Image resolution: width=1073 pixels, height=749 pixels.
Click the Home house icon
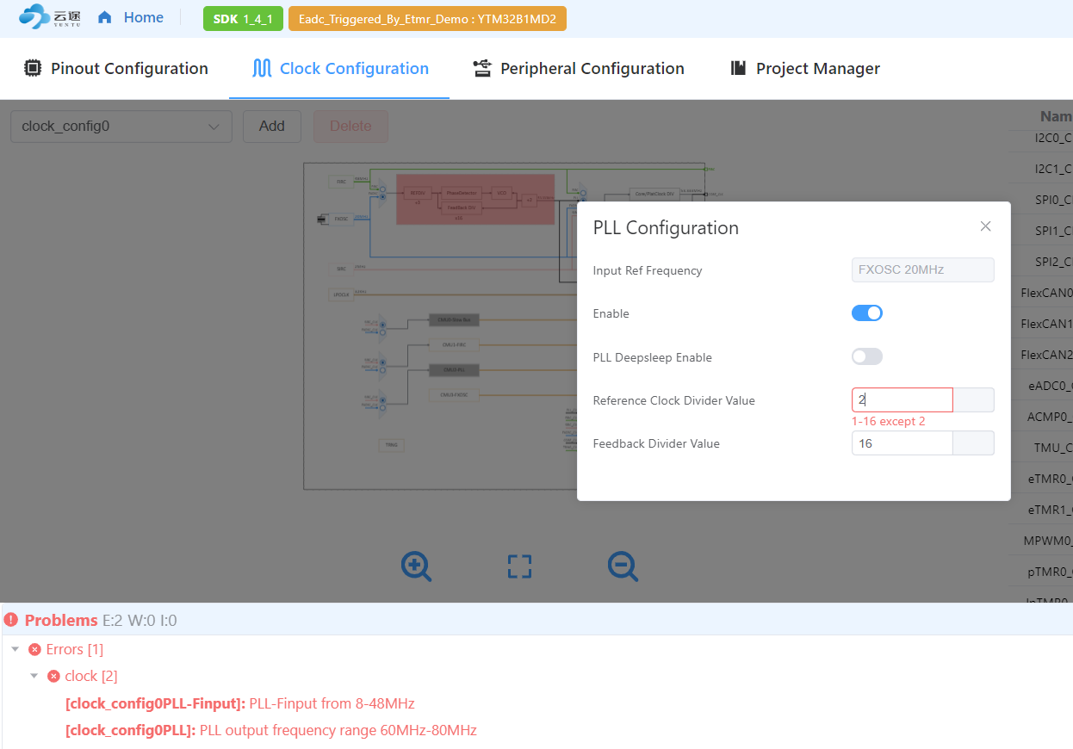(x=105, y=17)
